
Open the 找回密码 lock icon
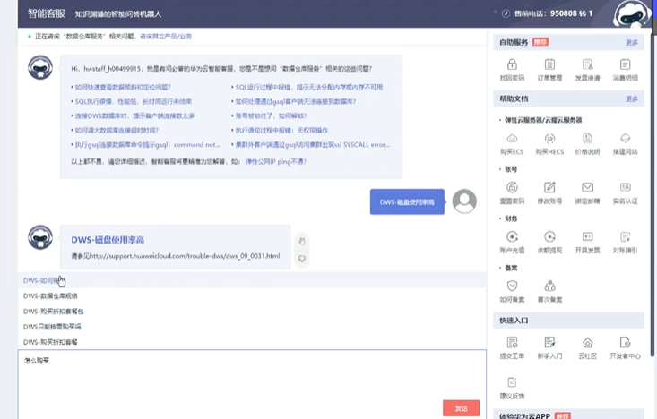(512, 64)
